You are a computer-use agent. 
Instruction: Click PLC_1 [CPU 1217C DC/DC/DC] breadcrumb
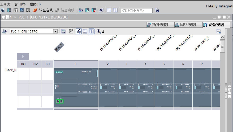[x=44, y=17]
